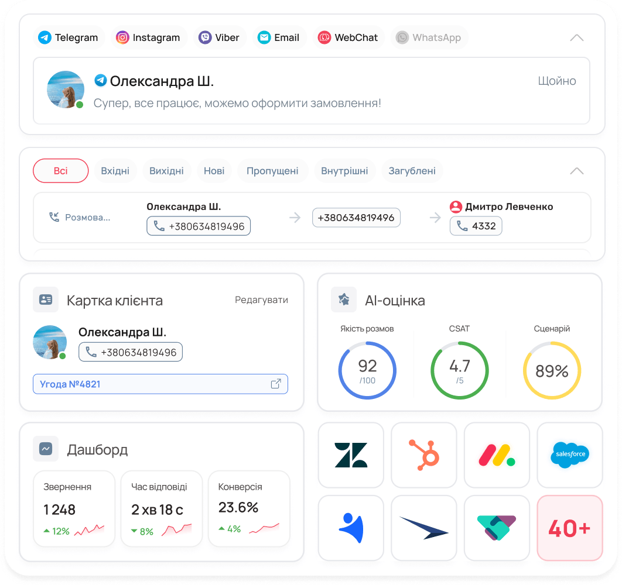Viewport: 622px width, 585px height.
Task: Collapse the calls list panel
Action: pyautogui.click(x=577, y=171)
